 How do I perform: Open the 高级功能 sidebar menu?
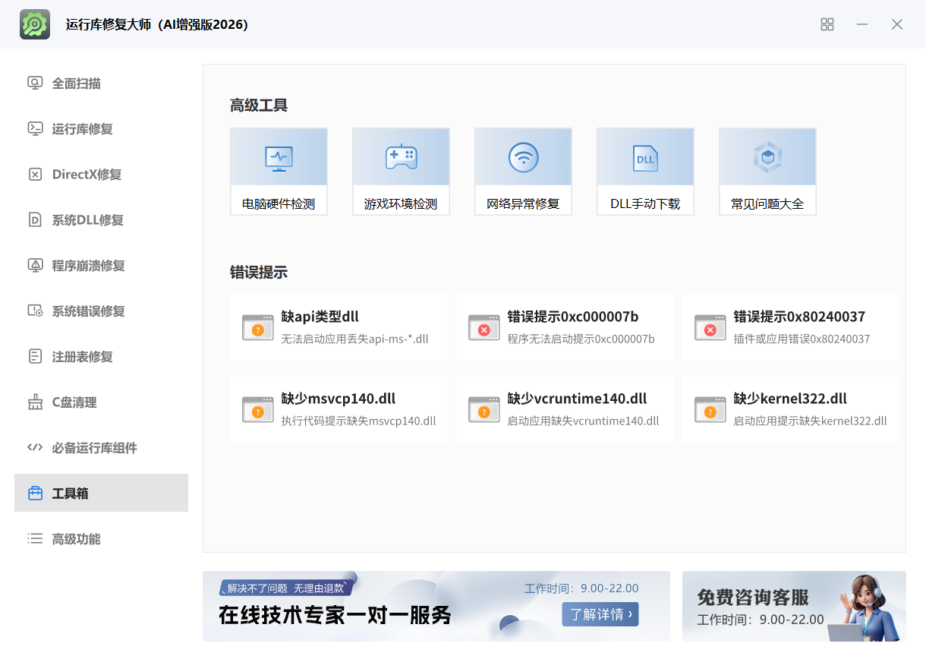click(76, 539)
